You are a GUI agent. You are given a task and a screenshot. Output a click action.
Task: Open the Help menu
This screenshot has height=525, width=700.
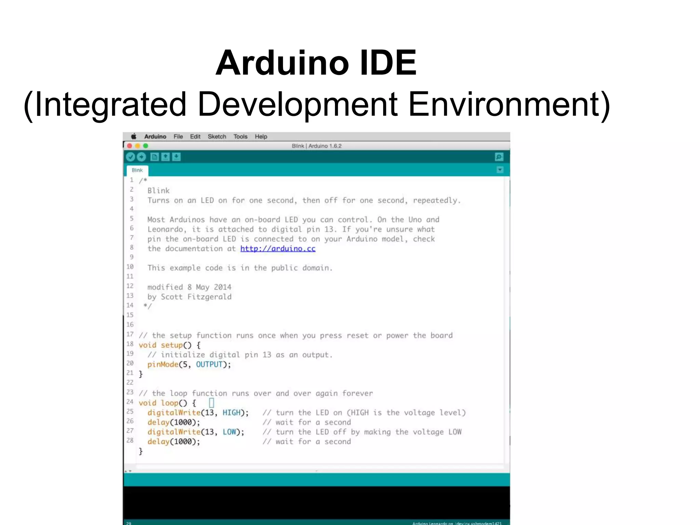261,136
